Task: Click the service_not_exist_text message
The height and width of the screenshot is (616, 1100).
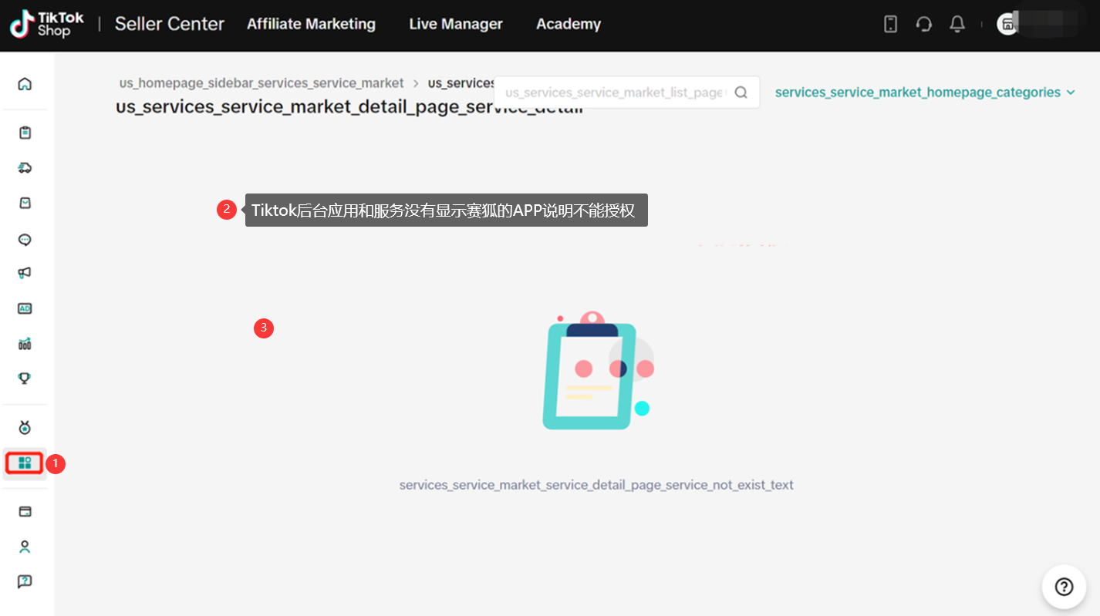Action: point(596,485)
